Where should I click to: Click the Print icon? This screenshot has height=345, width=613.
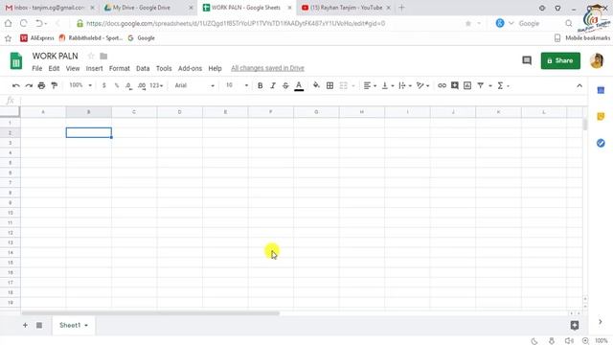coord(41,85)
